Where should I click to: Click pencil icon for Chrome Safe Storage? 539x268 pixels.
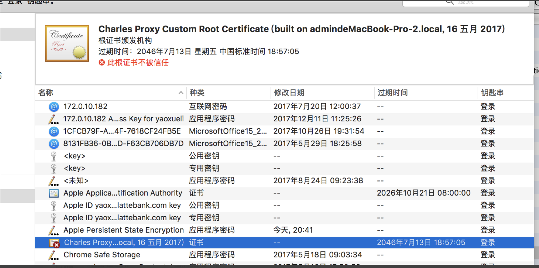(x=54, y=255)
